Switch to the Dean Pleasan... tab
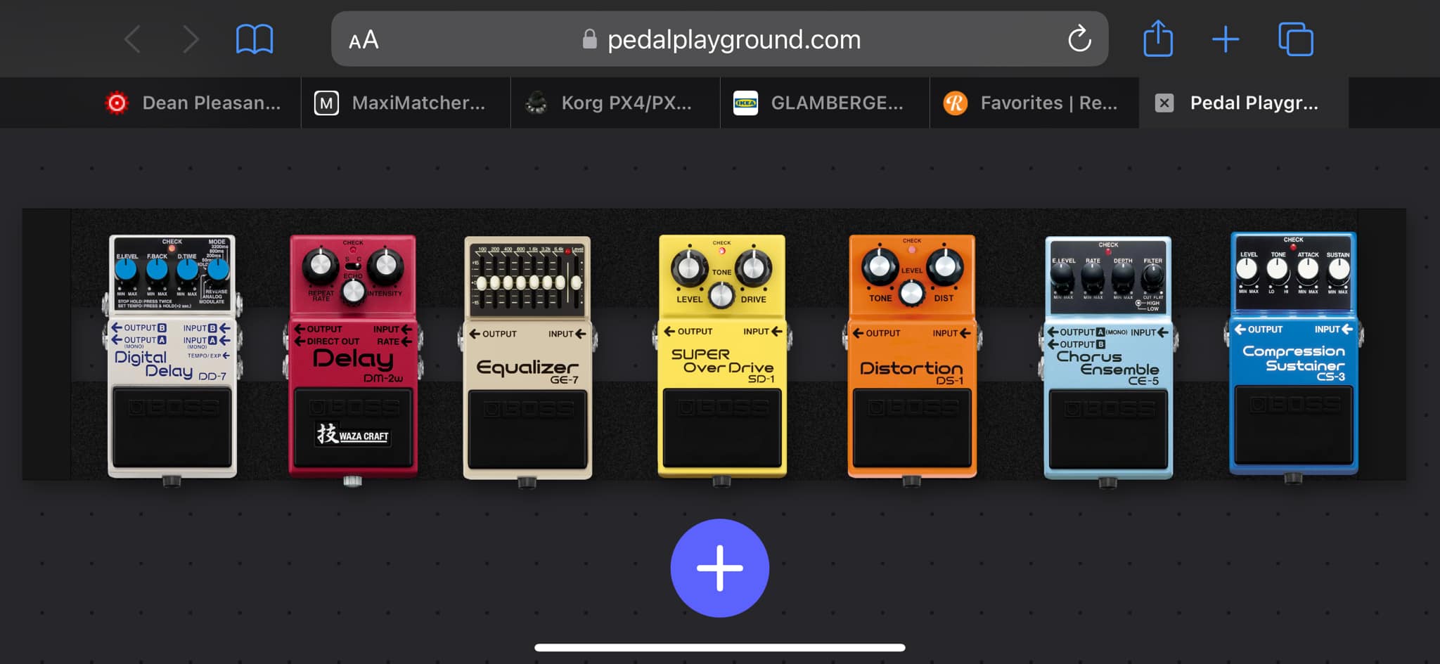This screenshot has width=1440, height=664. click(x=196, y=103)
